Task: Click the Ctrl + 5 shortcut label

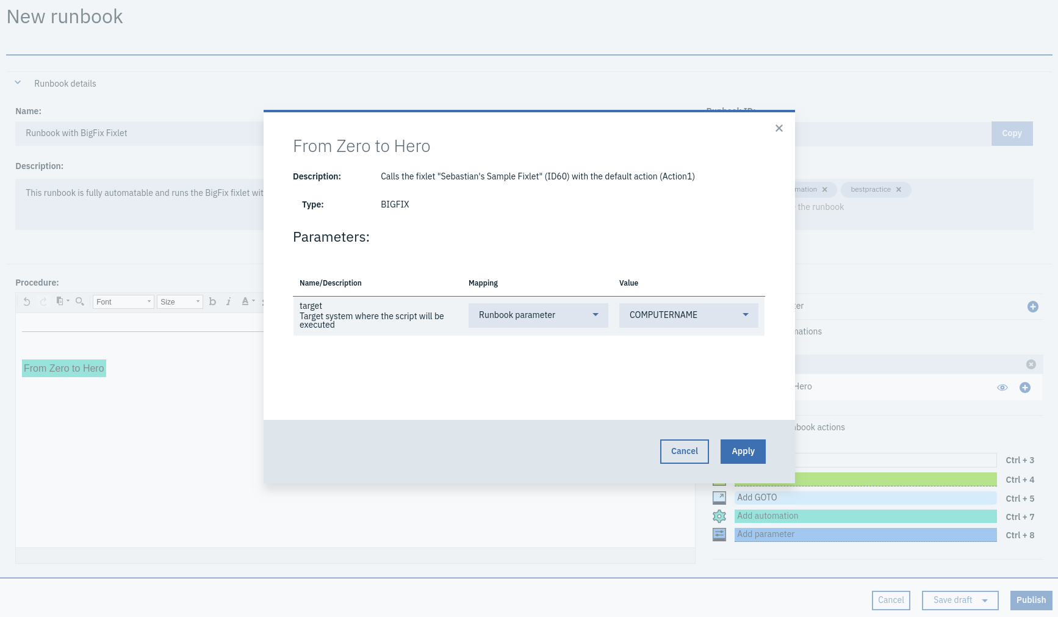Action: tap(1020, 499)
